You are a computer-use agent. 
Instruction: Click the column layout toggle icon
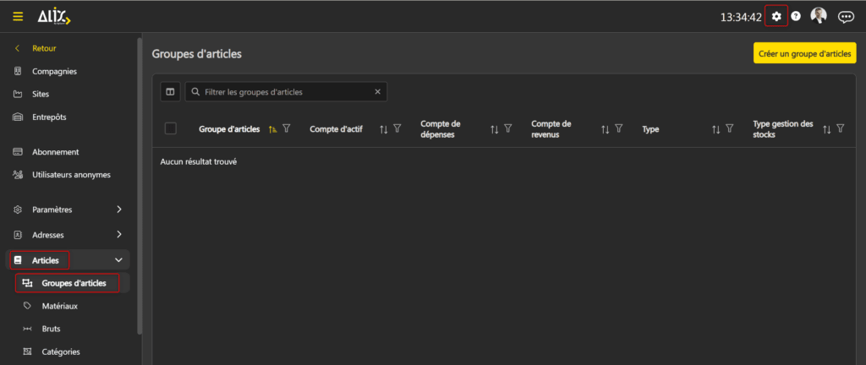[x=170, y=91]
